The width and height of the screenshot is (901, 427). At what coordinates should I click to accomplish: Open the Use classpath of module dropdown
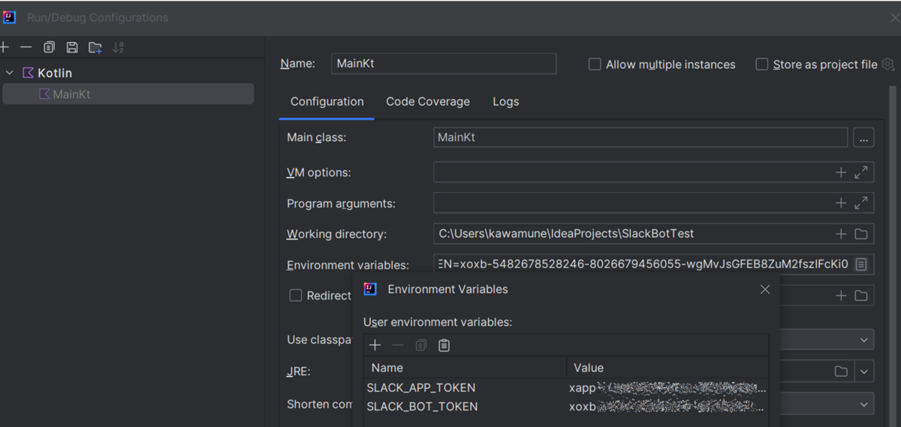863,340
